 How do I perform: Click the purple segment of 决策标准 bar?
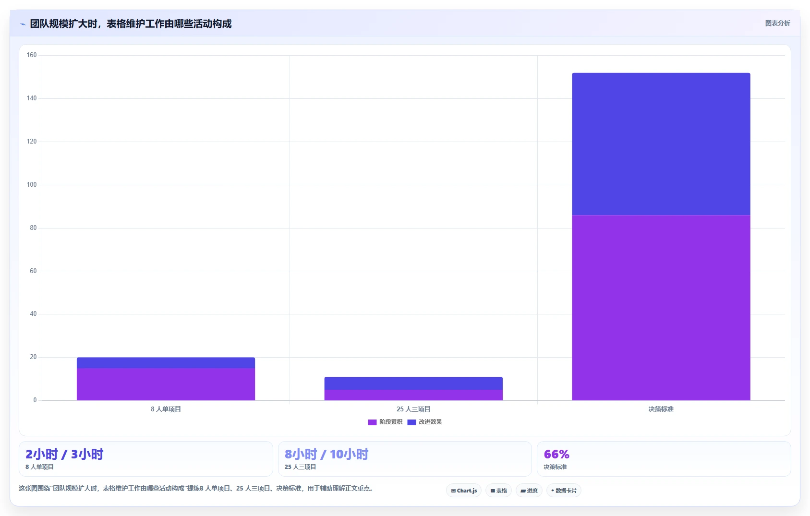click(x=661, y=308)
